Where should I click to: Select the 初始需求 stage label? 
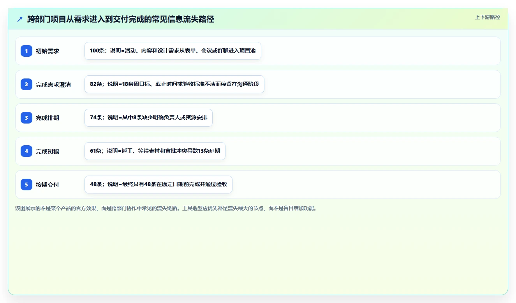[x=48, y=51]
